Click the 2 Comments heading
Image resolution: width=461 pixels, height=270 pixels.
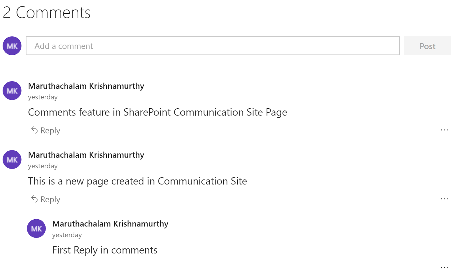point(46,12)
